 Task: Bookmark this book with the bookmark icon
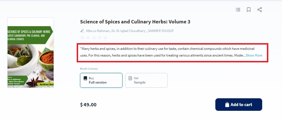click(x=249, y=10)
